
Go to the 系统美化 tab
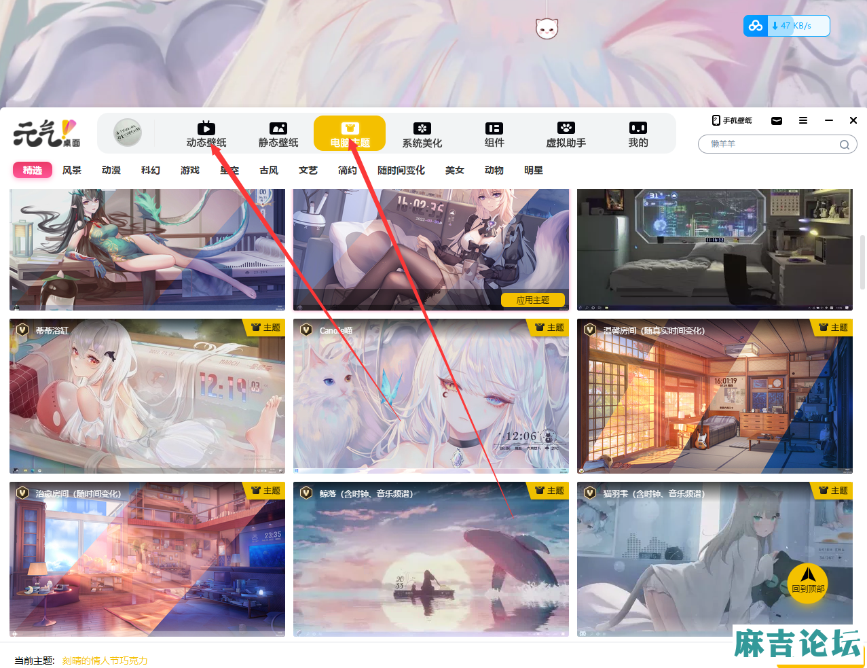(x=422, y=134)
